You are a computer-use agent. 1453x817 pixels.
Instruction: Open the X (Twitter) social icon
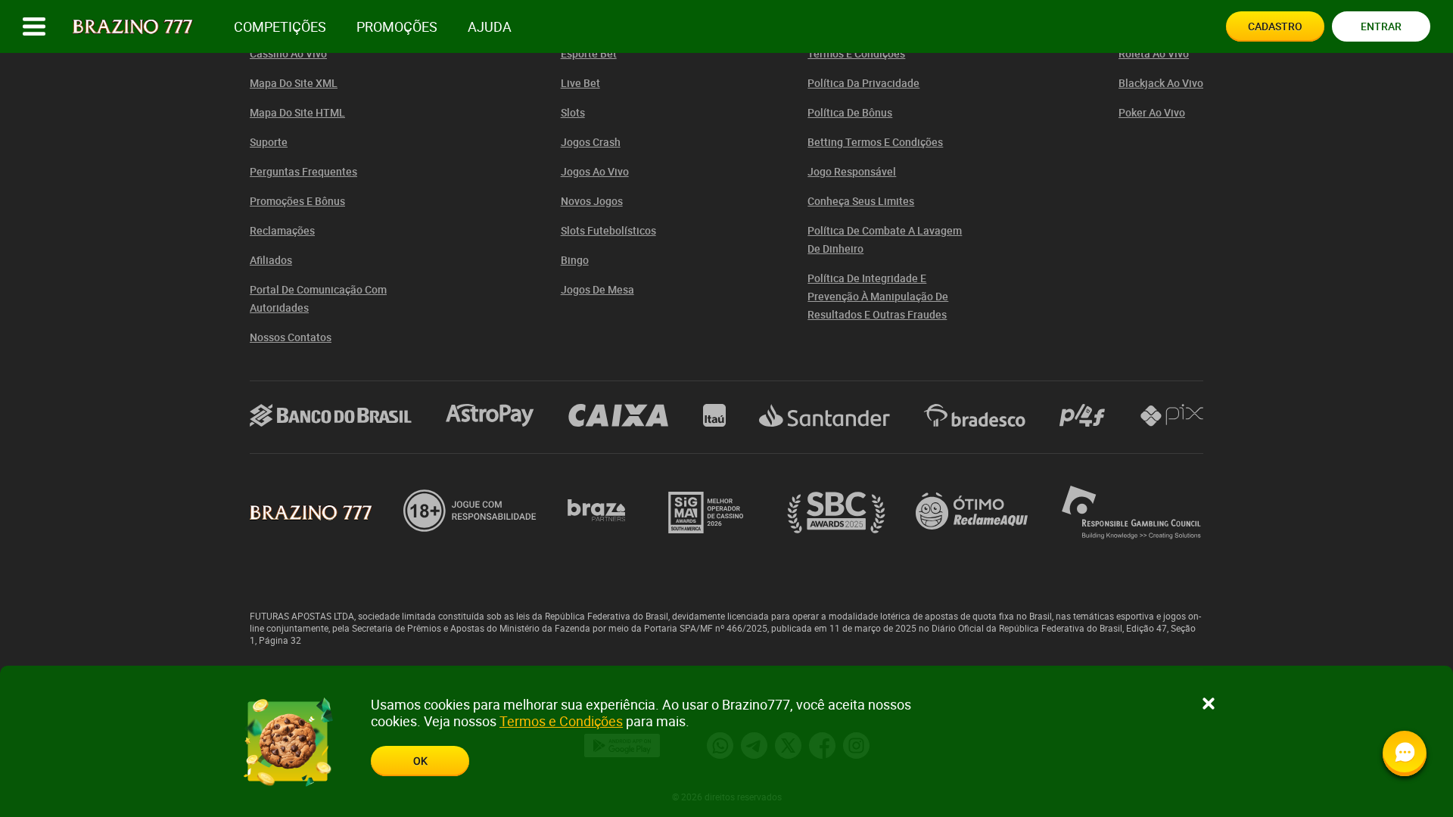click(788, 746)
